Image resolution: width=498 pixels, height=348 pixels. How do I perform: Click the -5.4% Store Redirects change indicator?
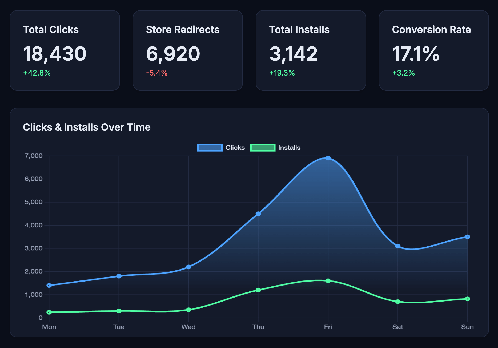[157, 73]
